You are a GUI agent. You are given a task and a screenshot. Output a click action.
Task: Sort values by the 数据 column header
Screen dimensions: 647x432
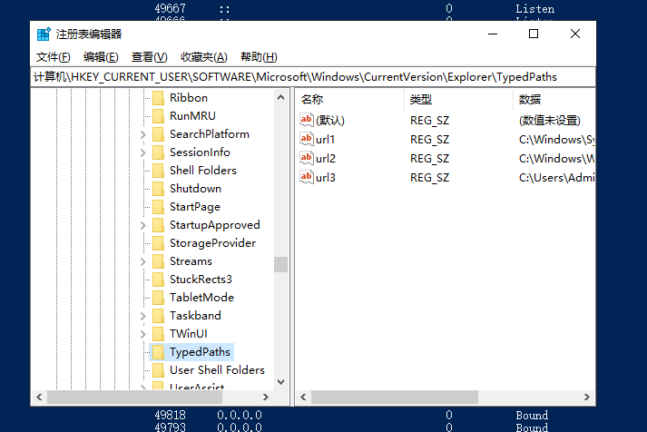coord(554,100)
